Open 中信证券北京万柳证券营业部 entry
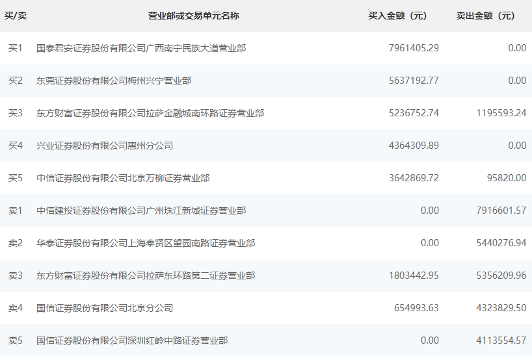Viewport: 532px width, 358px height. pyautogui.click(x=123, y=178)
